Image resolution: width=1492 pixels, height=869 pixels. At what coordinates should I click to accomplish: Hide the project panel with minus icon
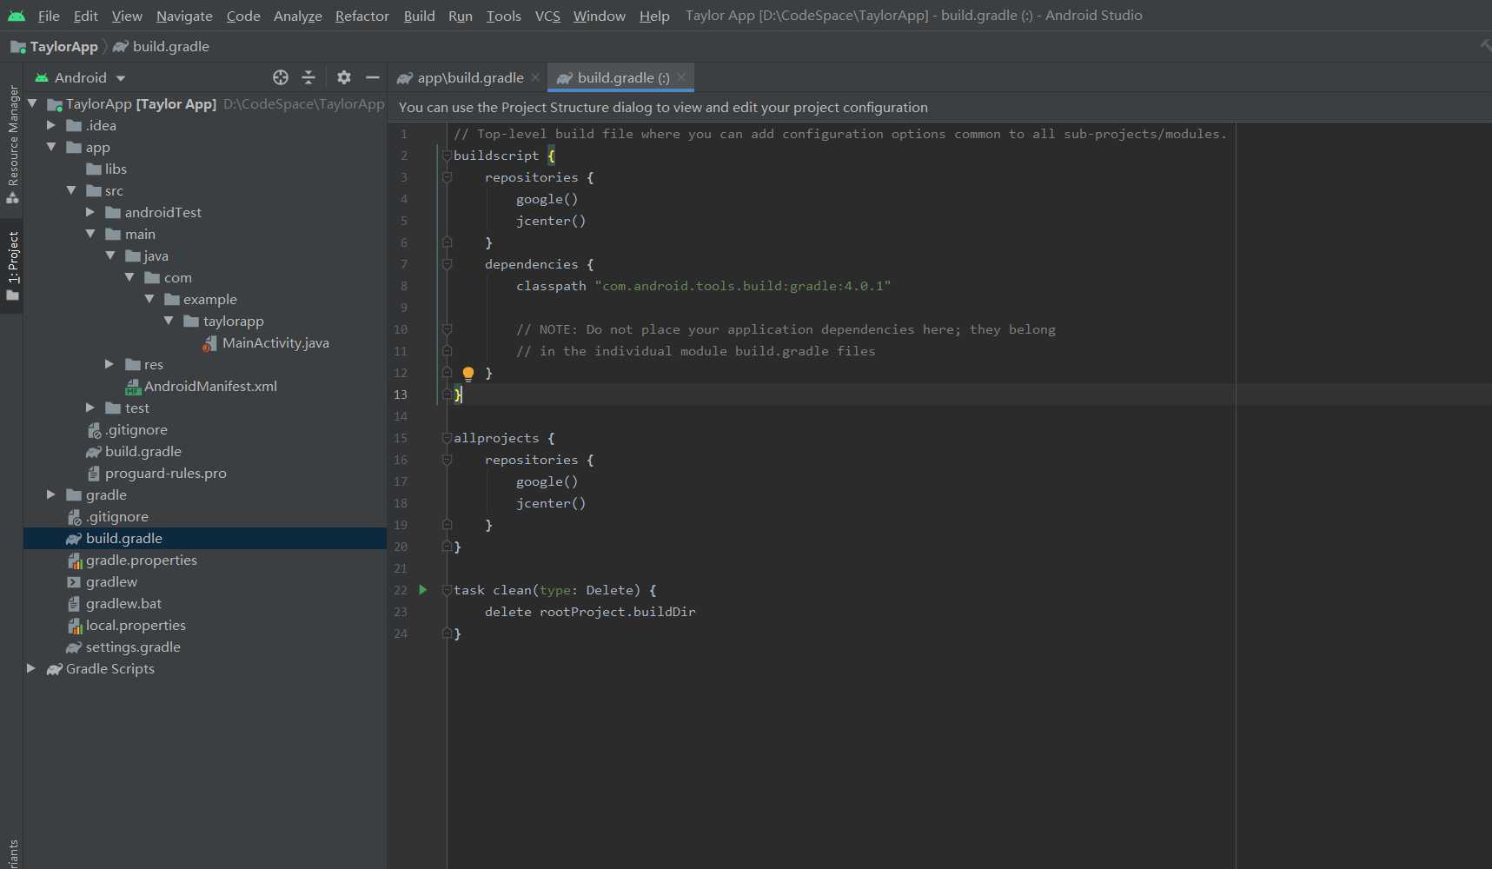(373, 77)
